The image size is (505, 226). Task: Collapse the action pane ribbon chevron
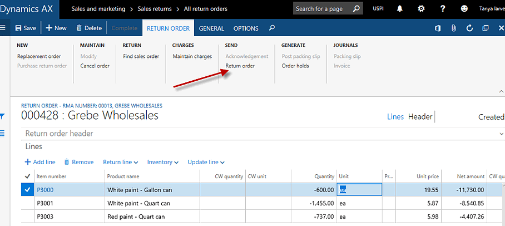click(x=501, y=91)
